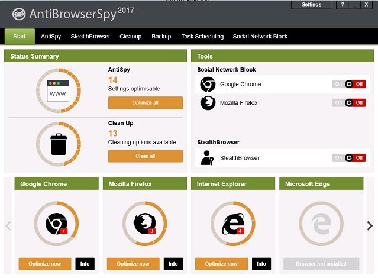Click the Chrome icon with badge 7
This screenshot has height=278, width=378.
(x=57, y=224)
